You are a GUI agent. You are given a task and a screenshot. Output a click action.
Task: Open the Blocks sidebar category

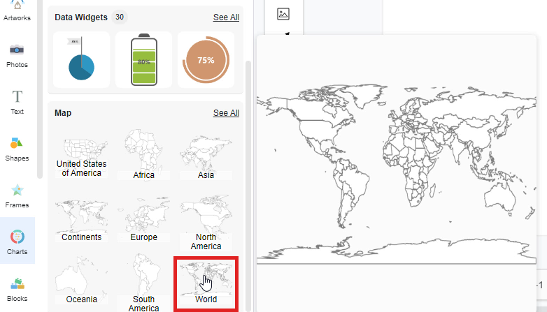click(x=17, y=288)
